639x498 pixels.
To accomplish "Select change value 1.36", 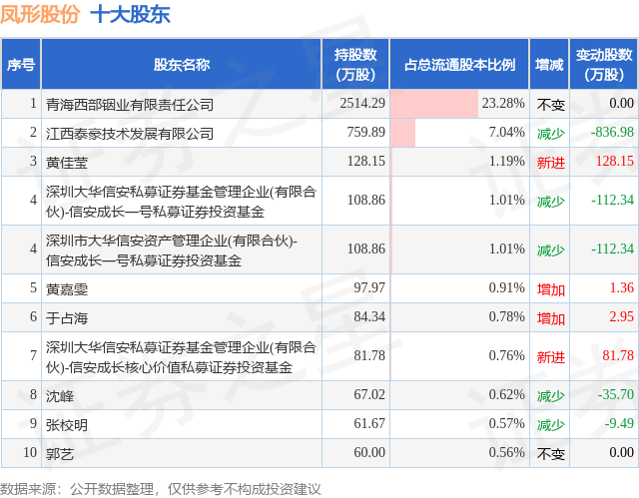I will pyautogui.click(x=622, y=287).
